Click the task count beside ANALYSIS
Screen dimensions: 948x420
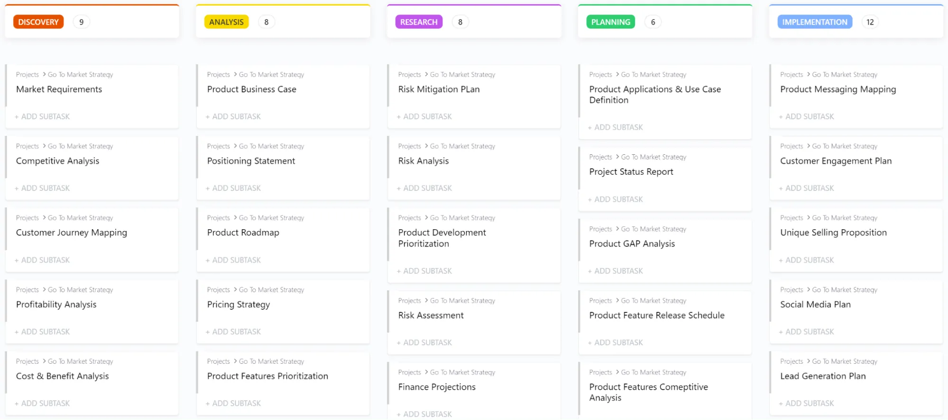[x=267, y=22]
